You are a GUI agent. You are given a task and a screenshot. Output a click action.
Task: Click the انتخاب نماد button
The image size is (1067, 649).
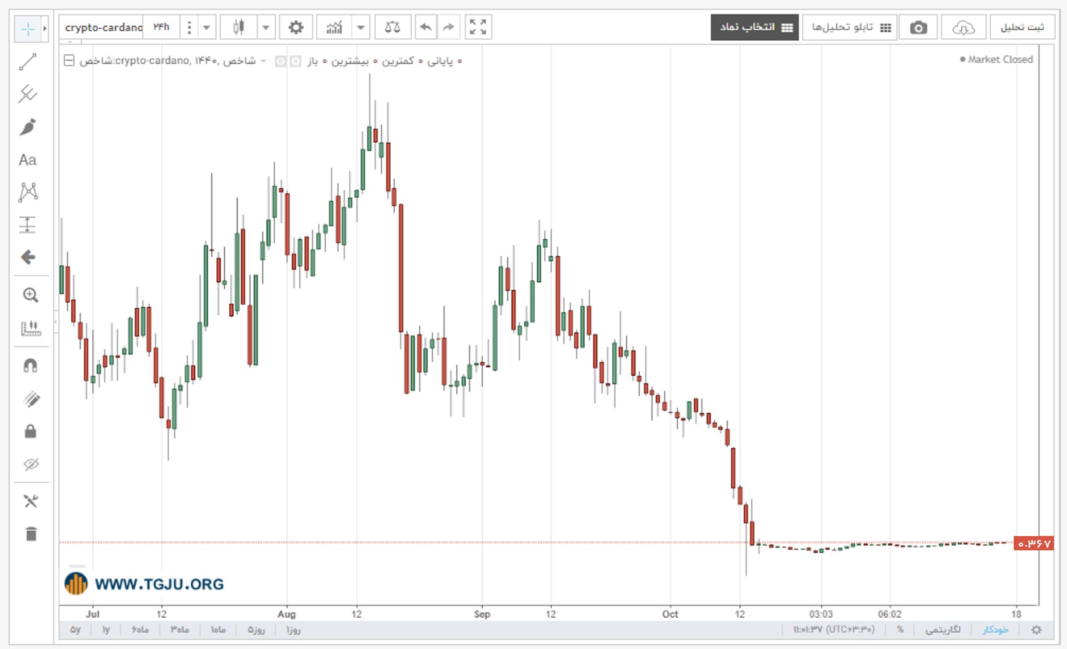(755, 27)
